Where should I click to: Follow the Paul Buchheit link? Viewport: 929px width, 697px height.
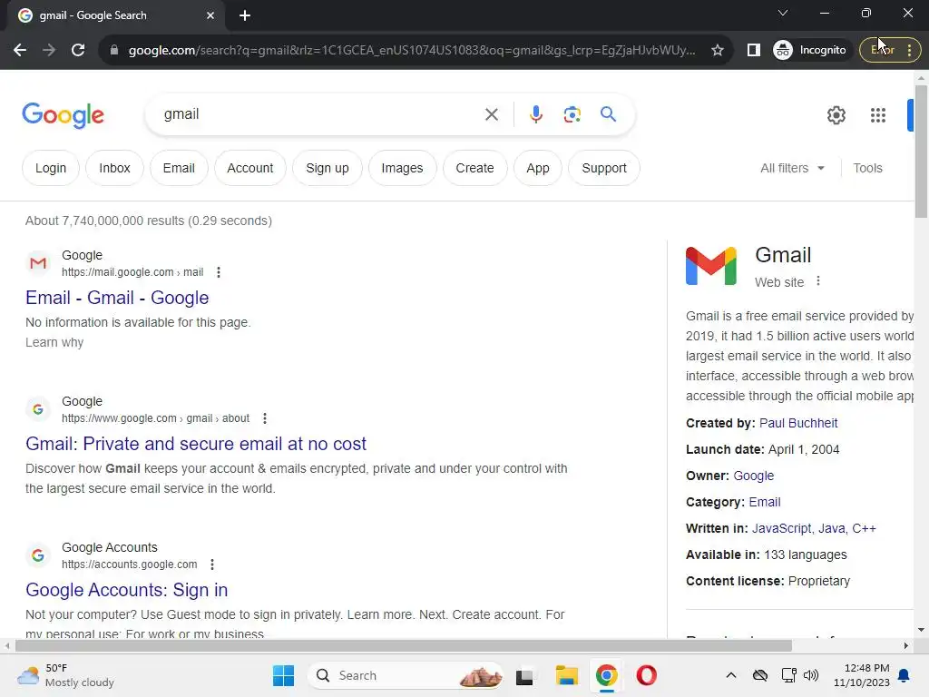798,423
